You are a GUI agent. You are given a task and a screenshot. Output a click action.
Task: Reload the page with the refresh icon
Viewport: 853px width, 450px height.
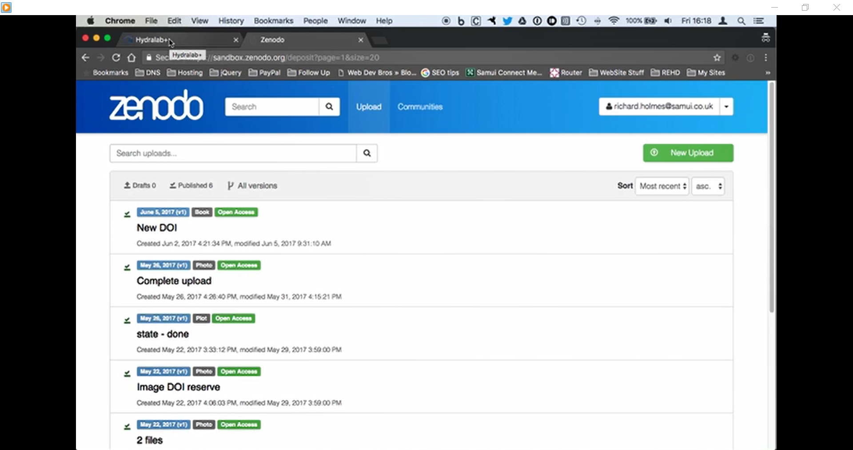click(116, 57)
